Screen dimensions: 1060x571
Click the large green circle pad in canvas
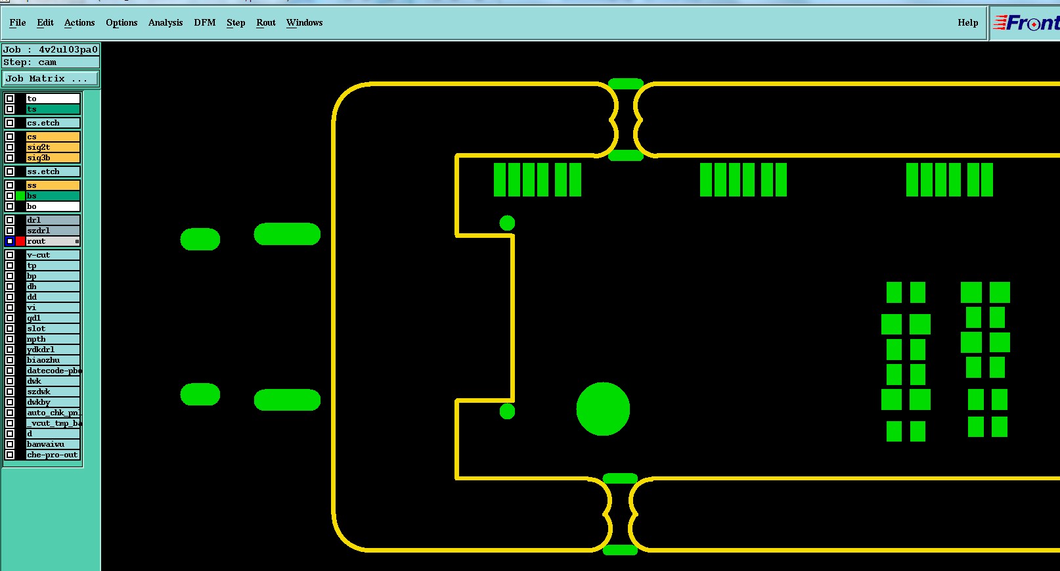click(x=603, y=409)
